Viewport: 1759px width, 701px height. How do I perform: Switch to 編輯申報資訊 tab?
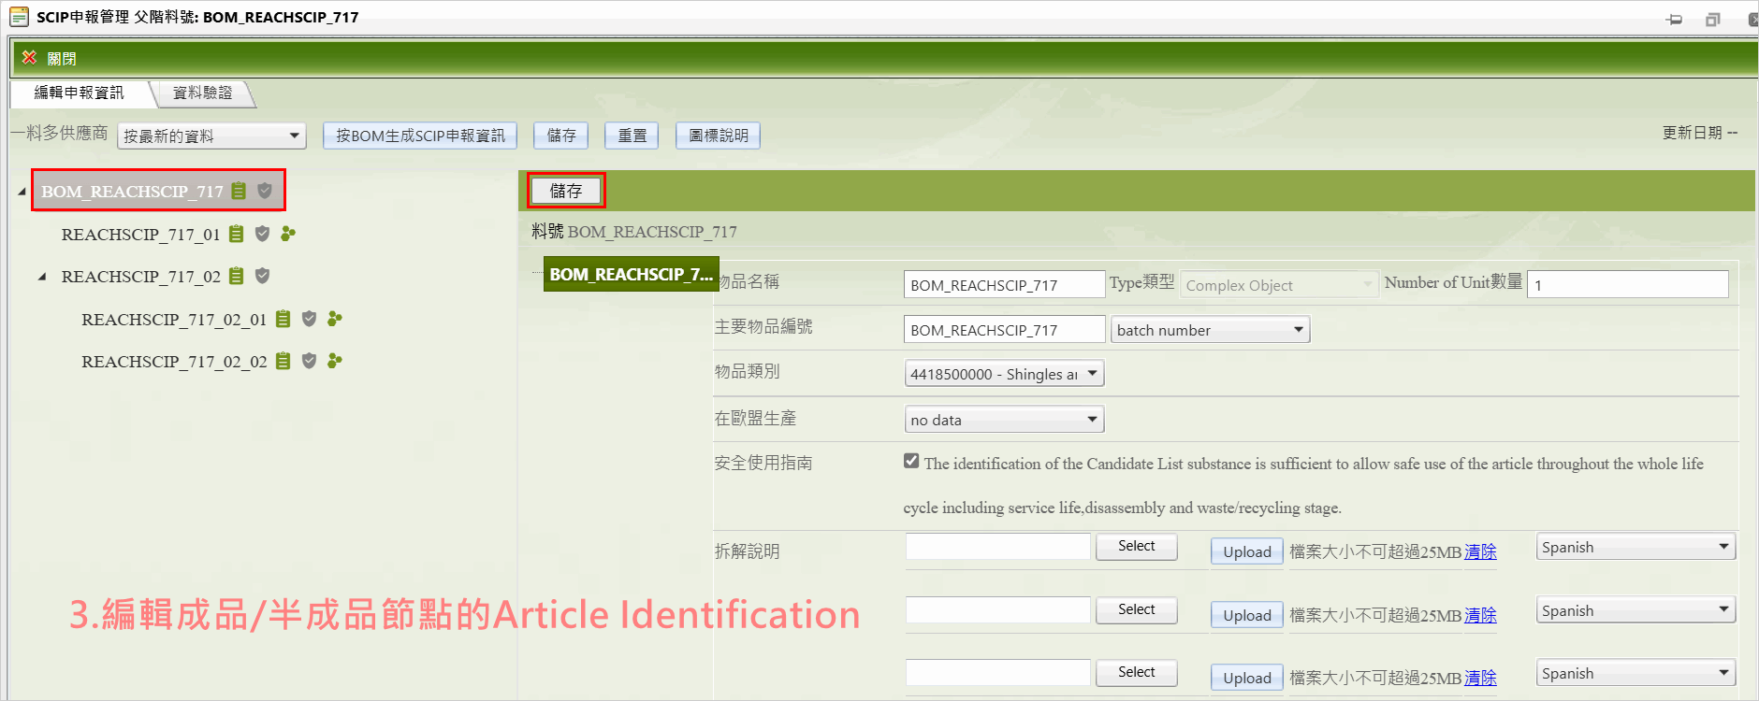click(x=80, y=93)
